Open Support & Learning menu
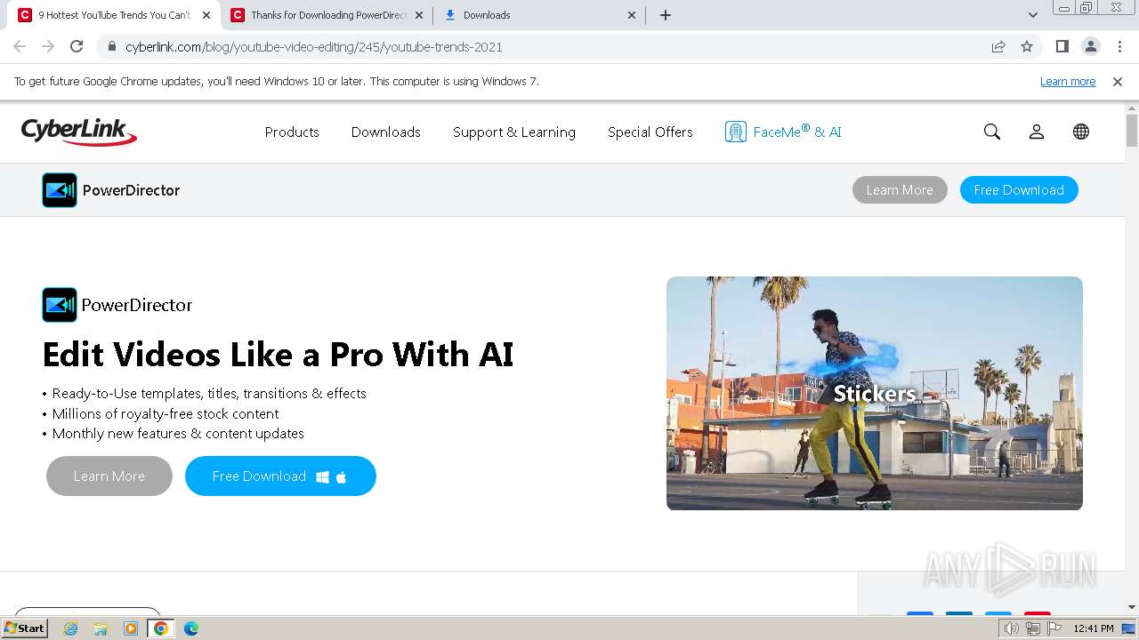The image size is (1139, 640). click(x=514, y=132)
